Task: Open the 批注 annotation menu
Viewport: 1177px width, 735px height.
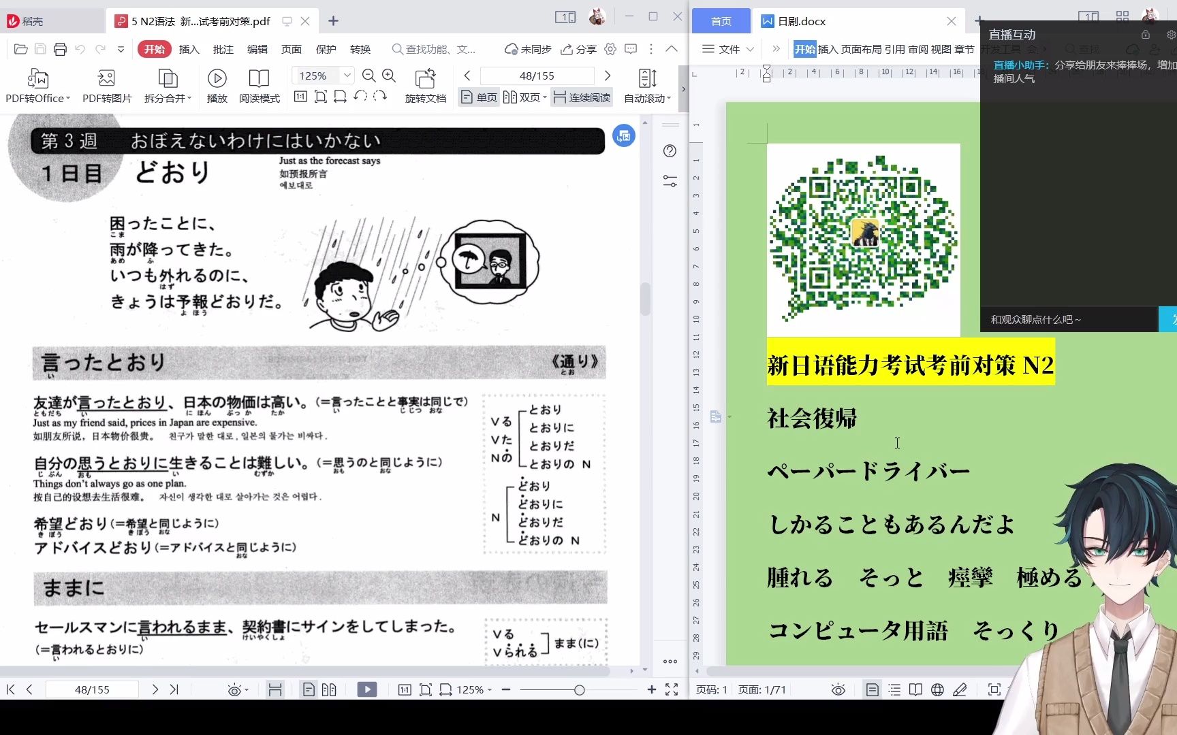Action: 223,49
